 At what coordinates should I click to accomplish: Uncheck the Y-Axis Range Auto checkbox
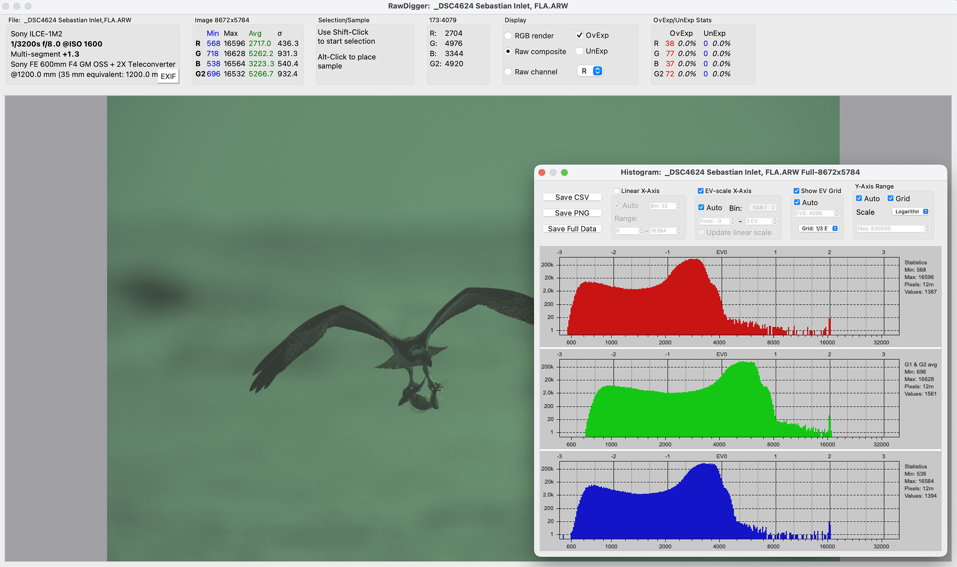[x=859, y=198]
